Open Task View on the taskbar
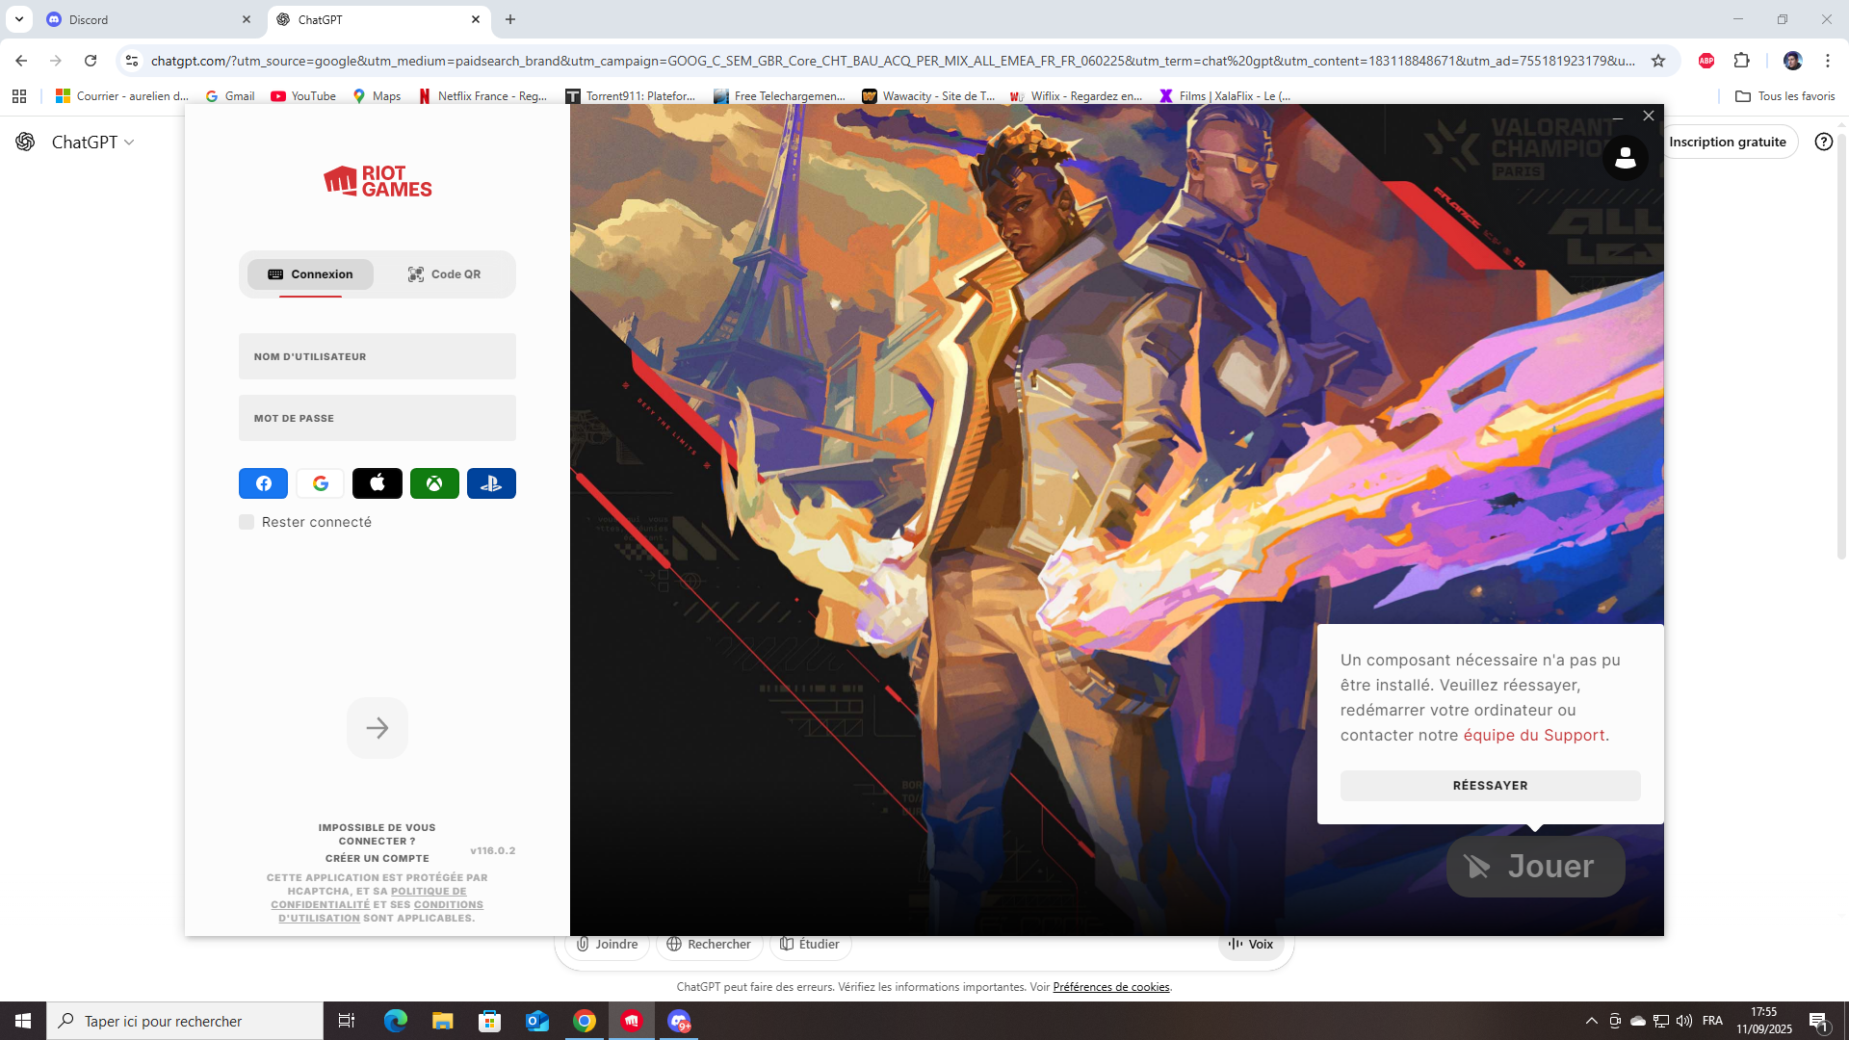 (x=347, y=1021)
